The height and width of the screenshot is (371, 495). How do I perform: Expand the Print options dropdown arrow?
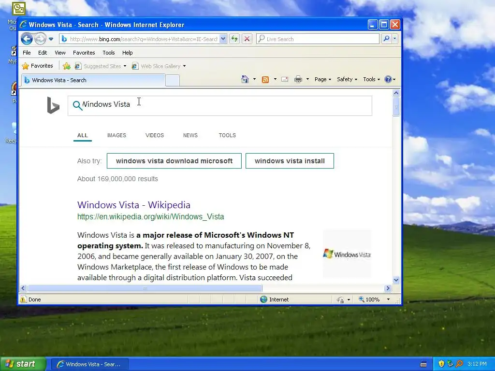tap(307, 79)
